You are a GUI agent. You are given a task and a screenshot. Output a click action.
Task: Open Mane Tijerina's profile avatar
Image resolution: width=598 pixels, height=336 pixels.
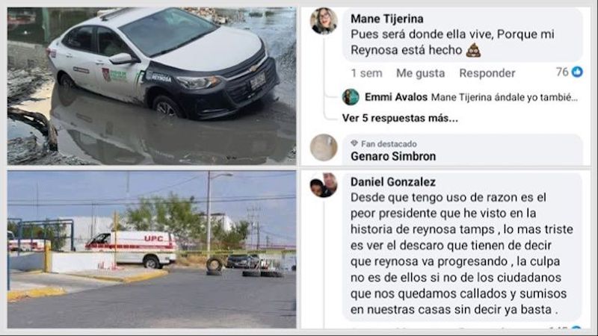click(324, 21)
